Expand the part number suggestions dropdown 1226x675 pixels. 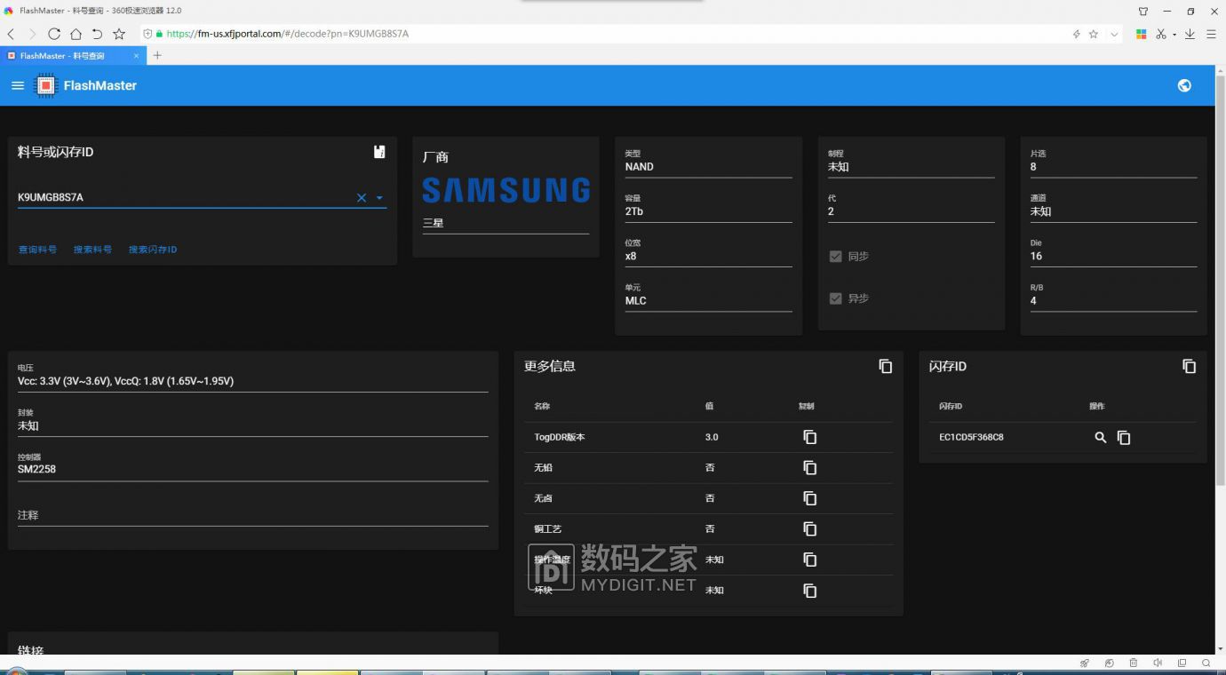pyautogui.click(x=379, y=198)
